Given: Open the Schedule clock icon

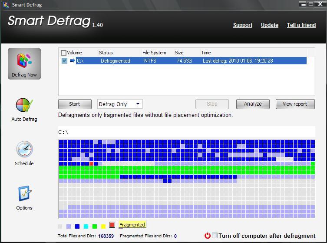Looking at the screenshot, I should [24, 150].
